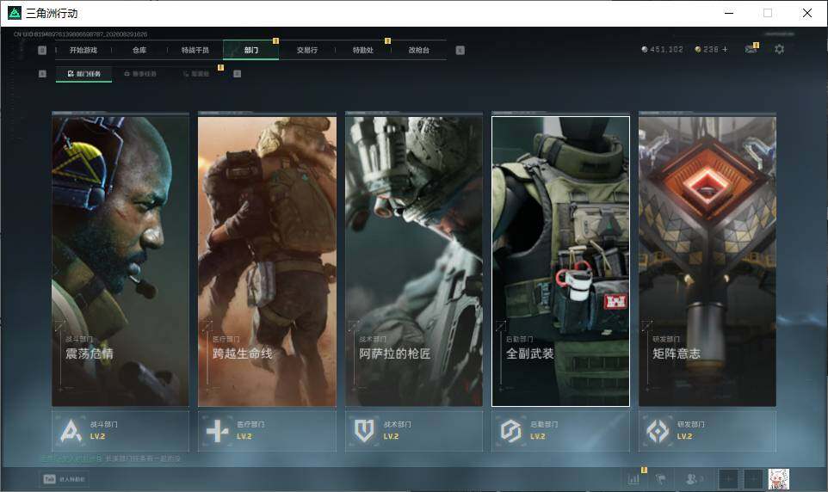This screenshot has height=492, width=828.
Task: Click the 238 premium currency value
Action: tap(711, 49)
